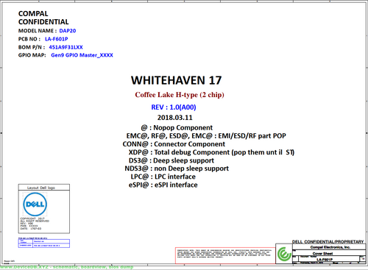Select BOM part number "451A9F31LXX"
Image resolution: width=368 pixels, height=270 pixels.
click(66, 47)
